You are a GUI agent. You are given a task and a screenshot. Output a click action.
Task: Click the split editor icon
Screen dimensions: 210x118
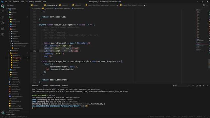[203, 5]
